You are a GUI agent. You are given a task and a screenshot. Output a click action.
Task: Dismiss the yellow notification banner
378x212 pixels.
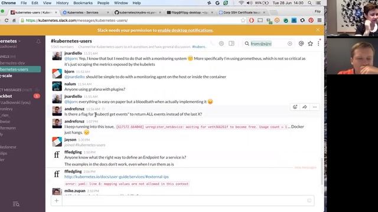pos(318,30)
